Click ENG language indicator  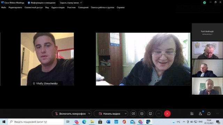coord(201,122)
